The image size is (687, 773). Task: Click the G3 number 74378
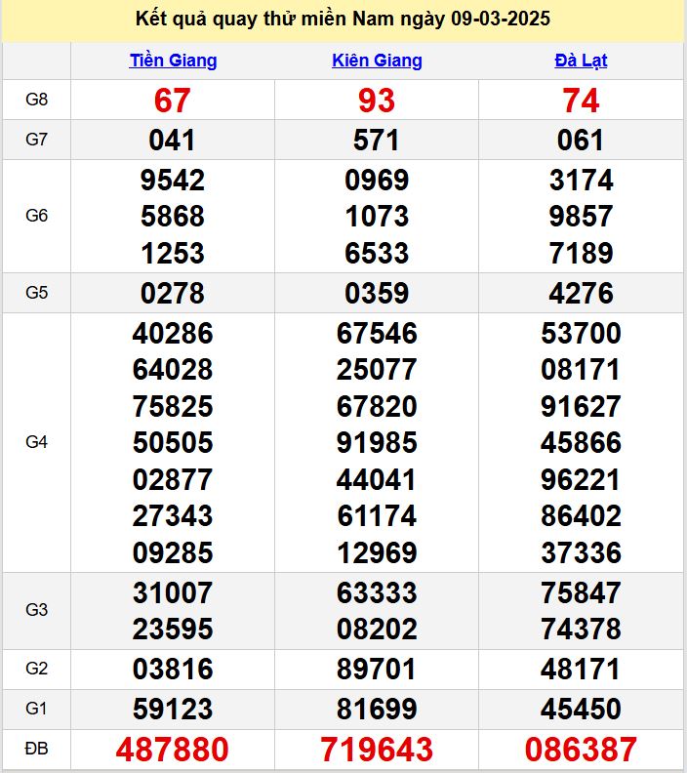tap(581, 630)
